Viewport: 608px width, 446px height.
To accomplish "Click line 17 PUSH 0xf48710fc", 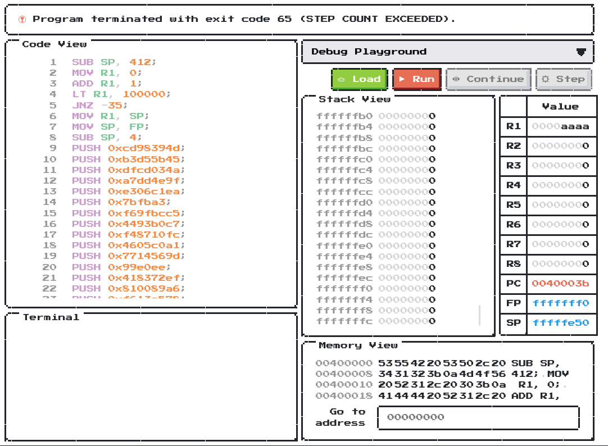I will [128, 235].
